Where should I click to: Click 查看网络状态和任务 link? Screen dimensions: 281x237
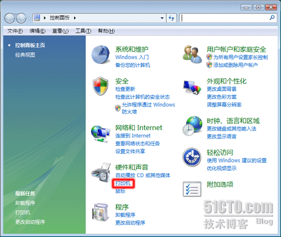point(138,144)
